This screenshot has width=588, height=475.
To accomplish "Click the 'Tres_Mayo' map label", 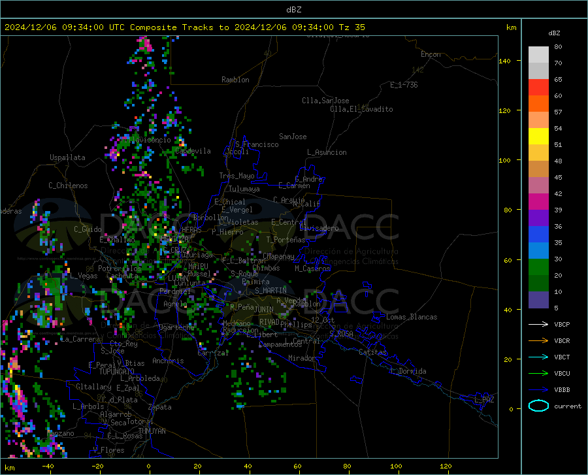I will pos(237,176).
